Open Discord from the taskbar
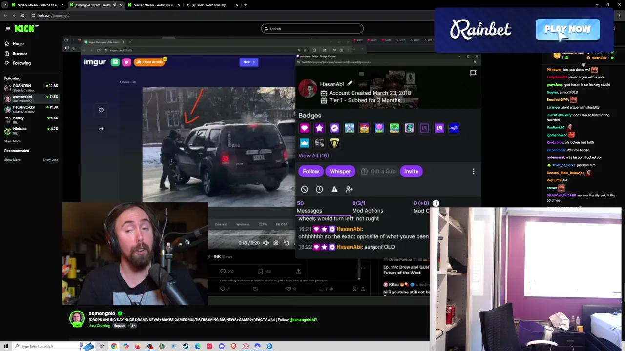This screenshot has width=625, height=351. pos(222,346)
